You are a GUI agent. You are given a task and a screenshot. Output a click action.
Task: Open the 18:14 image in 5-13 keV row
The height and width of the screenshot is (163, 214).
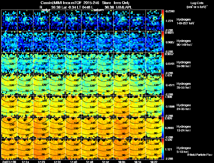point(137,149)
